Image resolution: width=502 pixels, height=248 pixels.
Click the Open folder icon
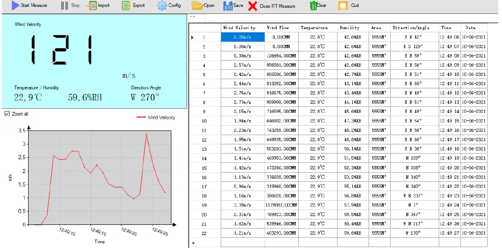[x=197, y=6]
